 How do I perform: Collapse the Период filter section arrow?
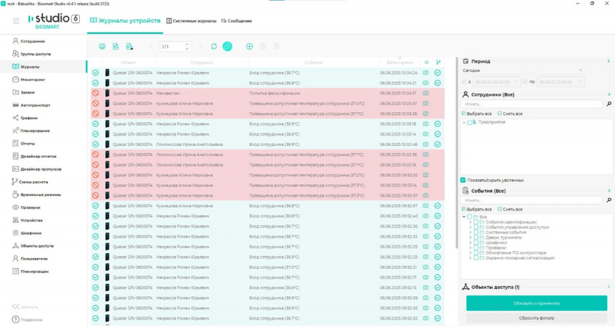tap(609, 61)
